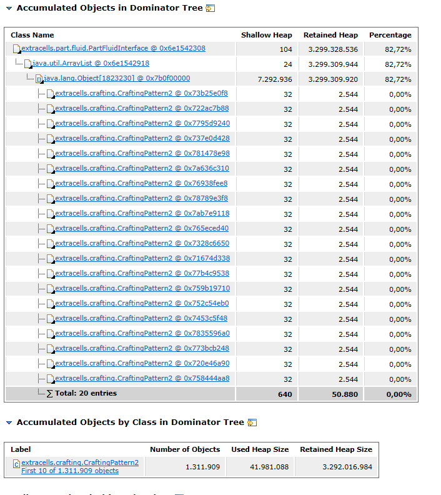
Task: Click the Percentage column header
Action: pyautogui.click(x=390, y=35)
